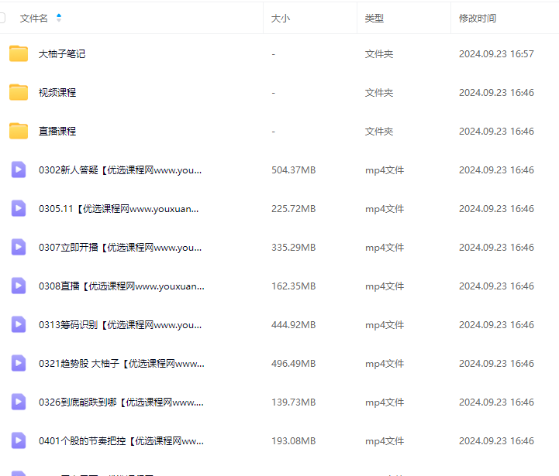Click the 193.08MB size cell
This screenshot has width=559, height=476.
click(293, 440)
